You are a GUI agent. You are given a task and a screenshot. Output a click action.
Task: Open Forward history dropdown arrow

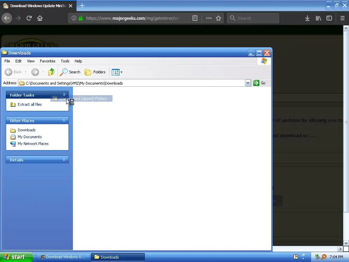tap(43, 72)
